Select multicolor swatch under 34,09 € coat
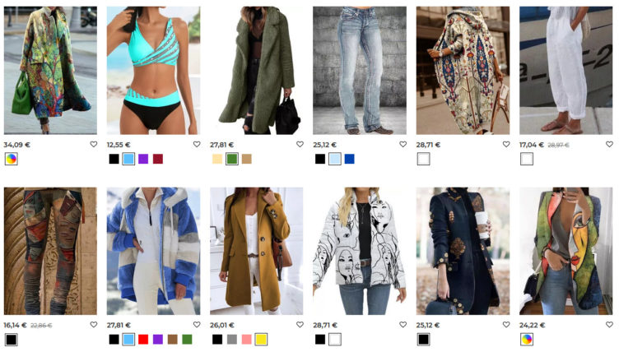This screenshot has width=619, height=352. pos(12,159)
